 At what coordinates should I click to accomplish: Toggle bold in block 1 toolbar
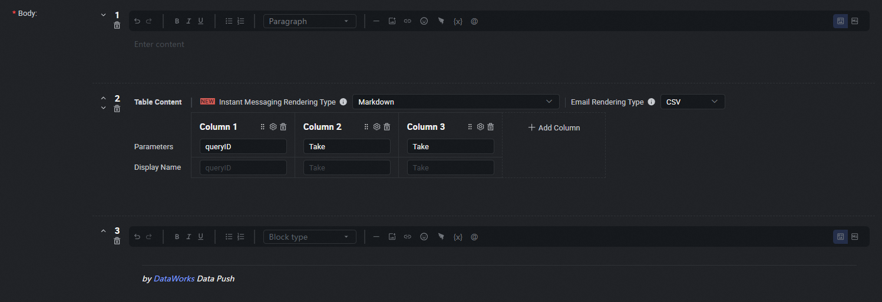pyautogui.click(x=177, y=21)
